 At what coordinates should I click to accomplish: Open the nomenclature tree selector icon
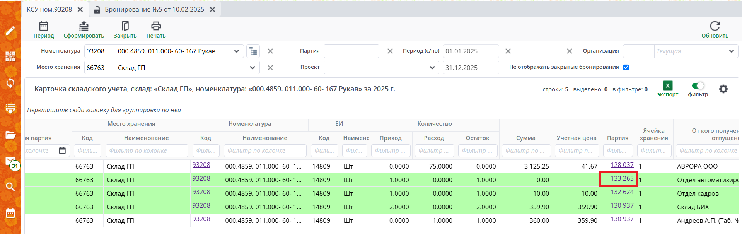click(x=253, y=51)
